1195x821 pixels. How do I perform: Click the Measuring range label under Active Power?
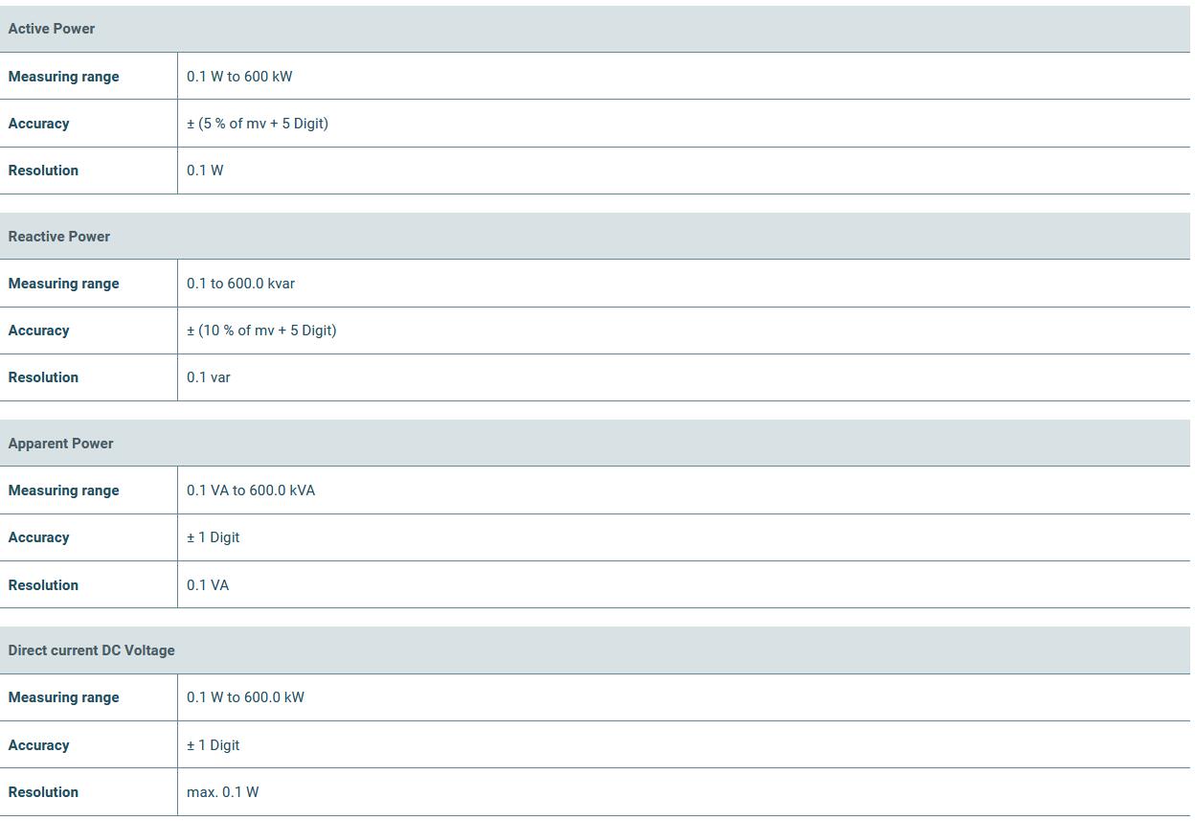click(63, 77)
